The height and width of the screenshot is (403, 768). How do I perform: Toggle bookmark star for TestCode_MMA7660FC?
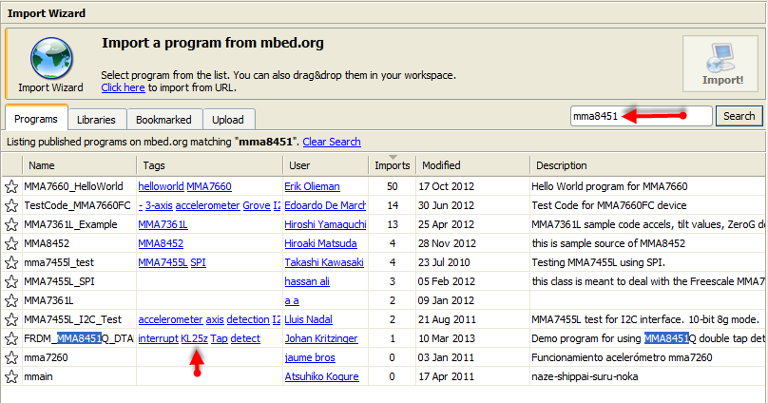click(x=11, y=205)
